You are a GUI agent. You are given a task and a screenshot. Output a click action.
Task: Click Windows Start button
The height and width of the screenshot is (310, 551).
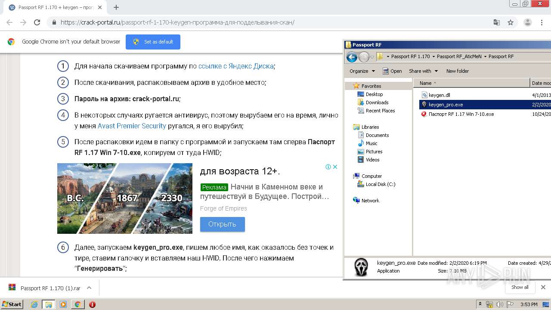coord(12,304)
